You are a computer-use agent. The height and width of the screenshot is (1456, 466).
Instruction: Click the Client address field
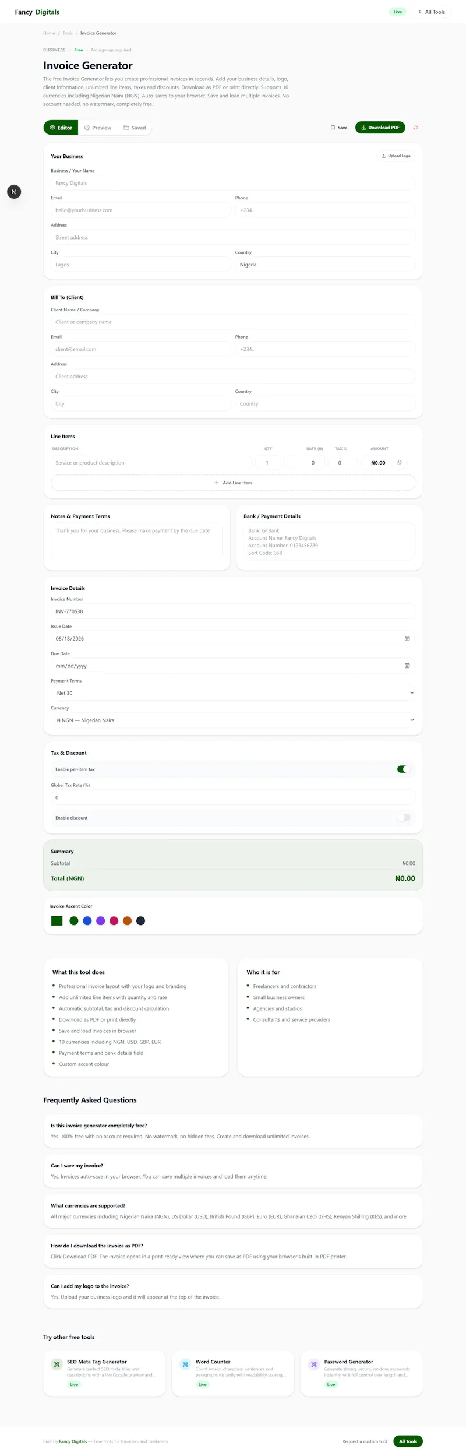click(x=233, y=377)
